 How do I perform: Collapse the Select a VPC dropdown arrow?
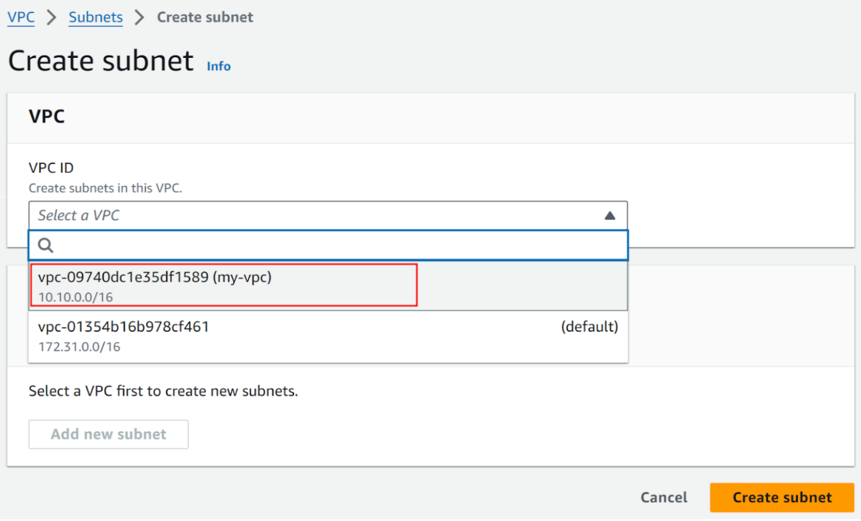pyautogui.click(x=609, y=216)
